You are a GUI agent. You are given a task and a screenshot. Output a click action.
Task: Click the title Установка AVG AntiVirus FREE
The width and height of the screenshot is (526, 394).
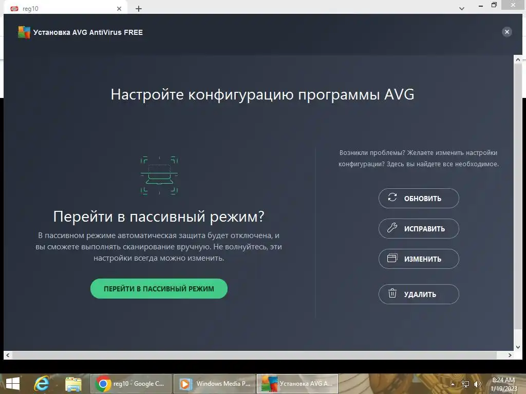click(x=88, y=32)
